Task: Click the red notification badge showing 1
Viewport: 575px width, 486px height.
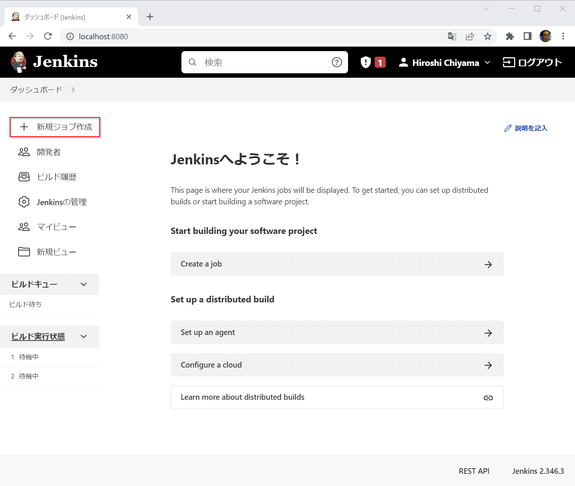Action: coord(380,62)
